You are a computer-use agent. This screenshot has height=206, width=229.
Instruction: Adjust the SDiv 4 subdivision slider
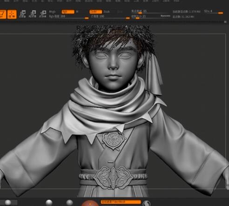[x=214, y=12]
